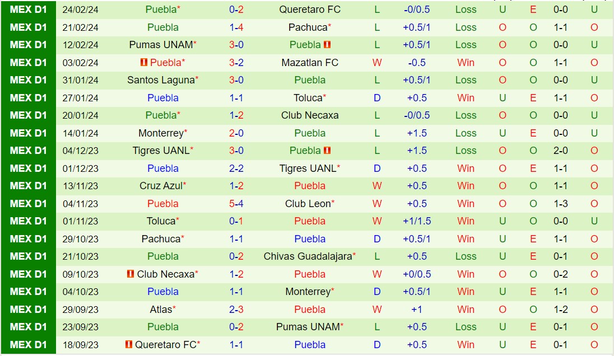Open Queretaro FC team link in 24/02/24 row
This screenshot has width=614, height=356.
point(310,10)
